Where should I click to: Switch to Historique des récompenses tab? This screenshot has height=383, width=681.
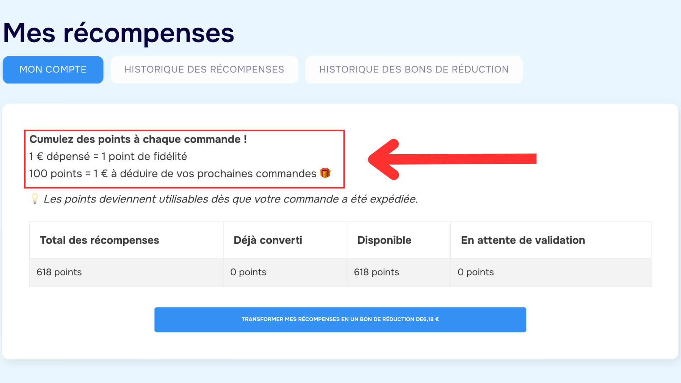[x=204, y=70]
